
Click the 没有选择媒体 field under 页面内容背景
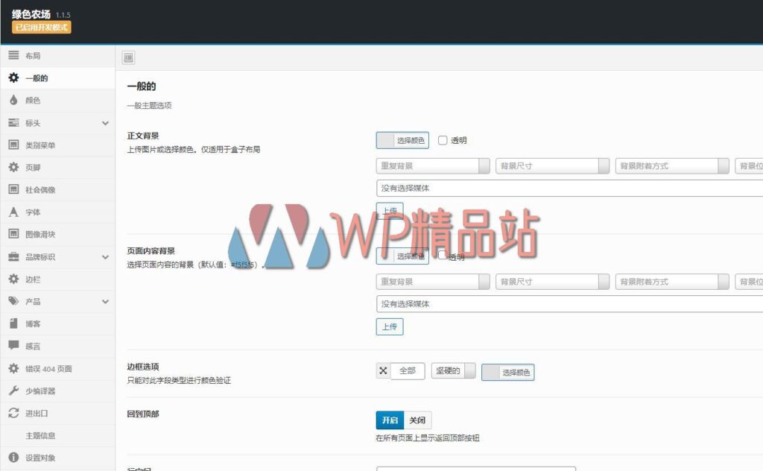point(566,304)
